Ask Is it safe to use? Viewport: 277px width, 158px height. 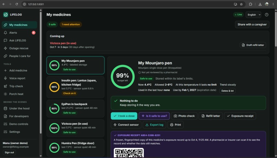point(154,116)
